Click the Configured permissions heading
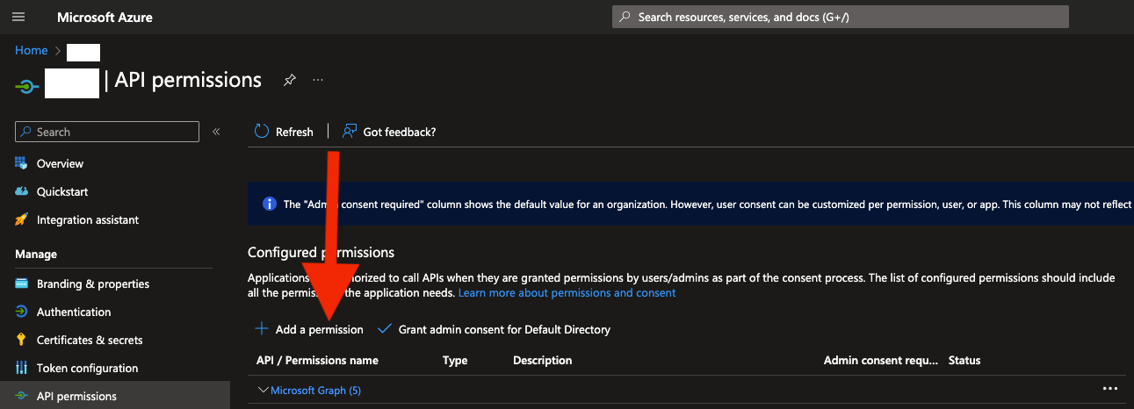Viewport: 1134px width, 409px height. (321, 252)
